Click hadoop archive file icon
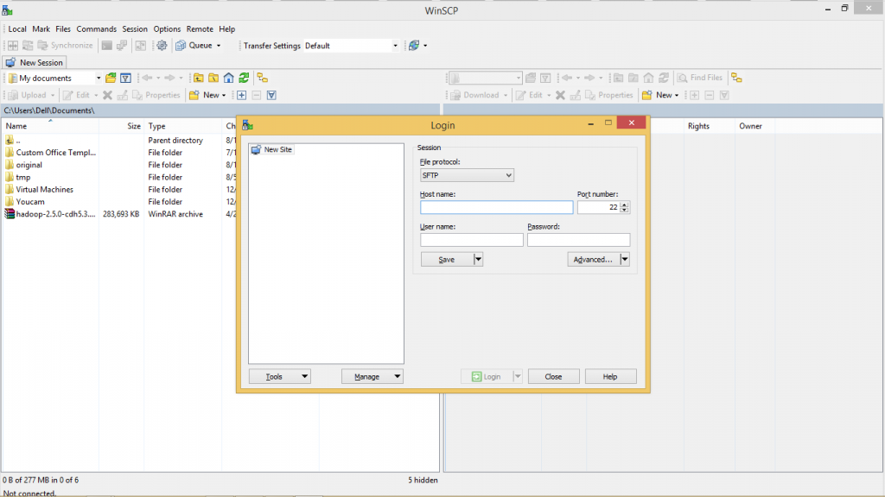The image size is (885, 497). 10,214
